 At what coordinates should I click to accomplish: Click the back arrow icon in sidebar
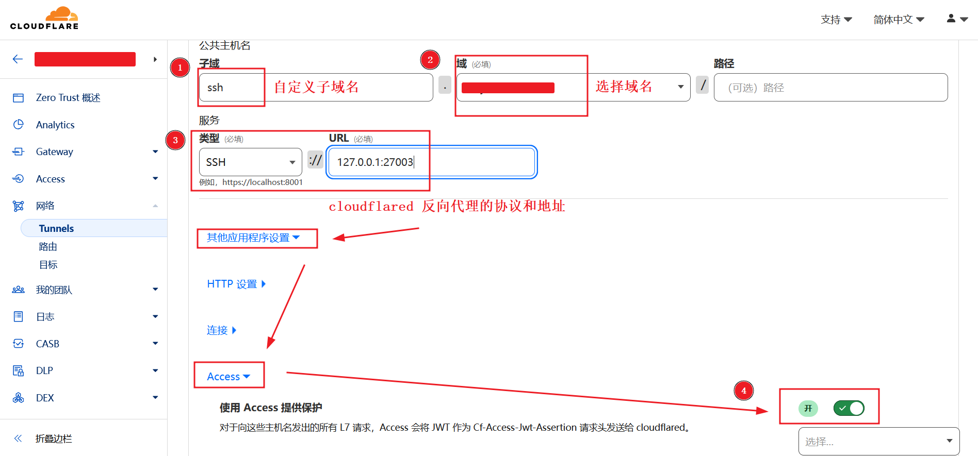click(18, 59)
